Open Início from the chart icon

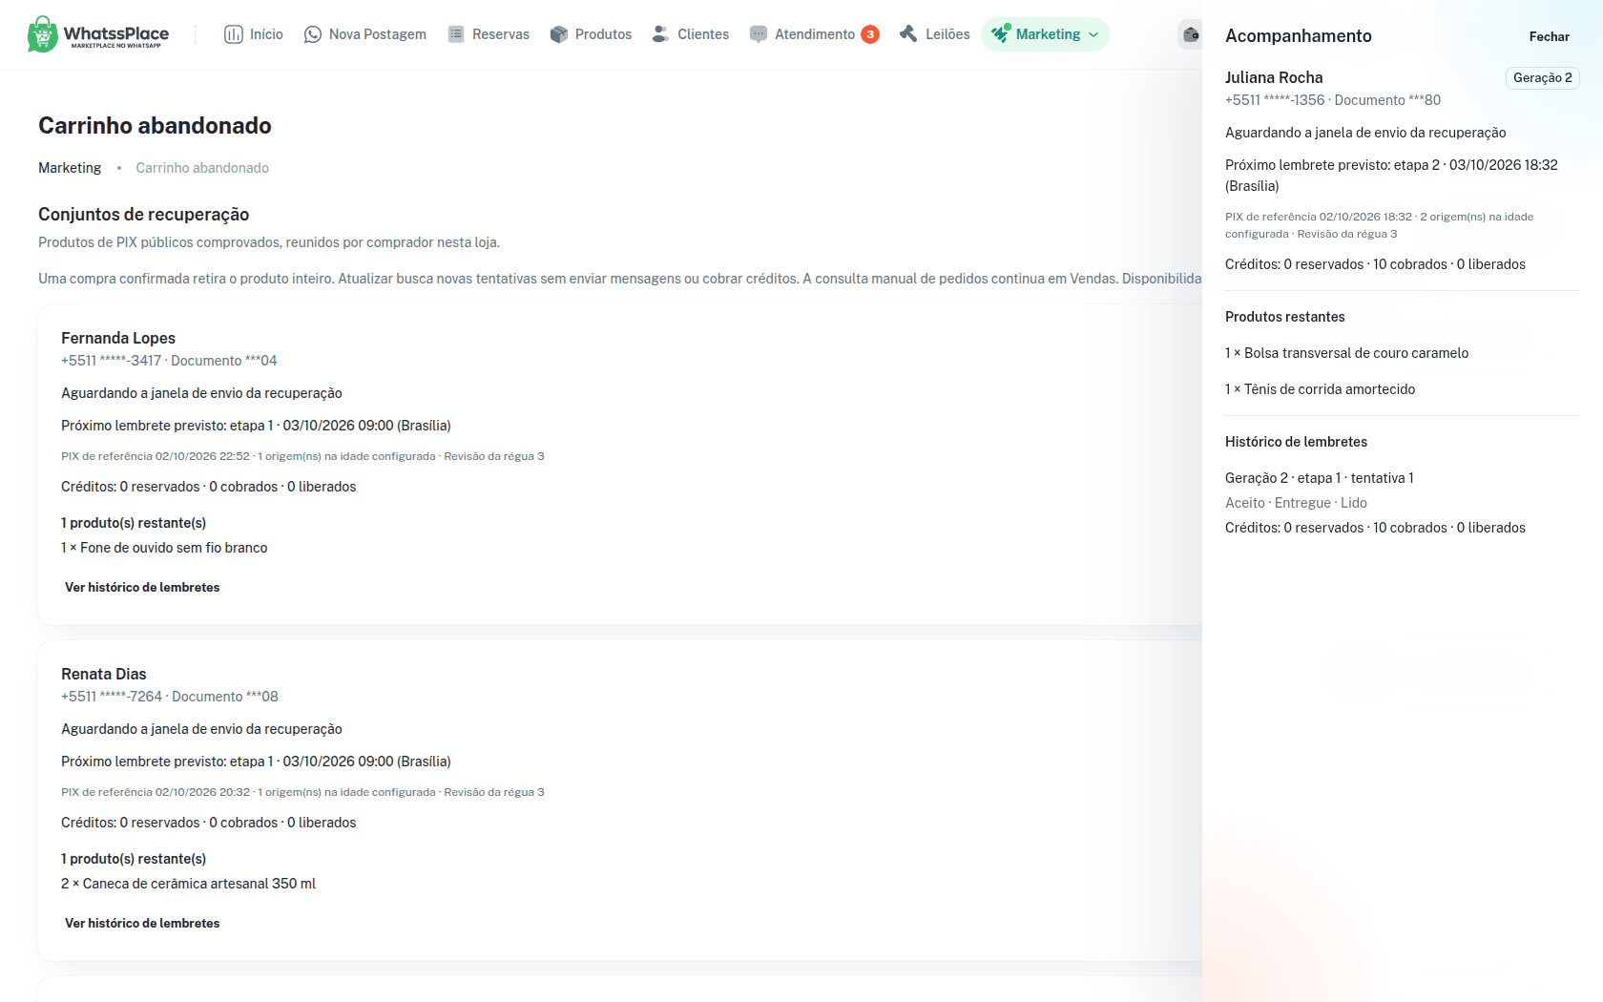pos(234,34)
